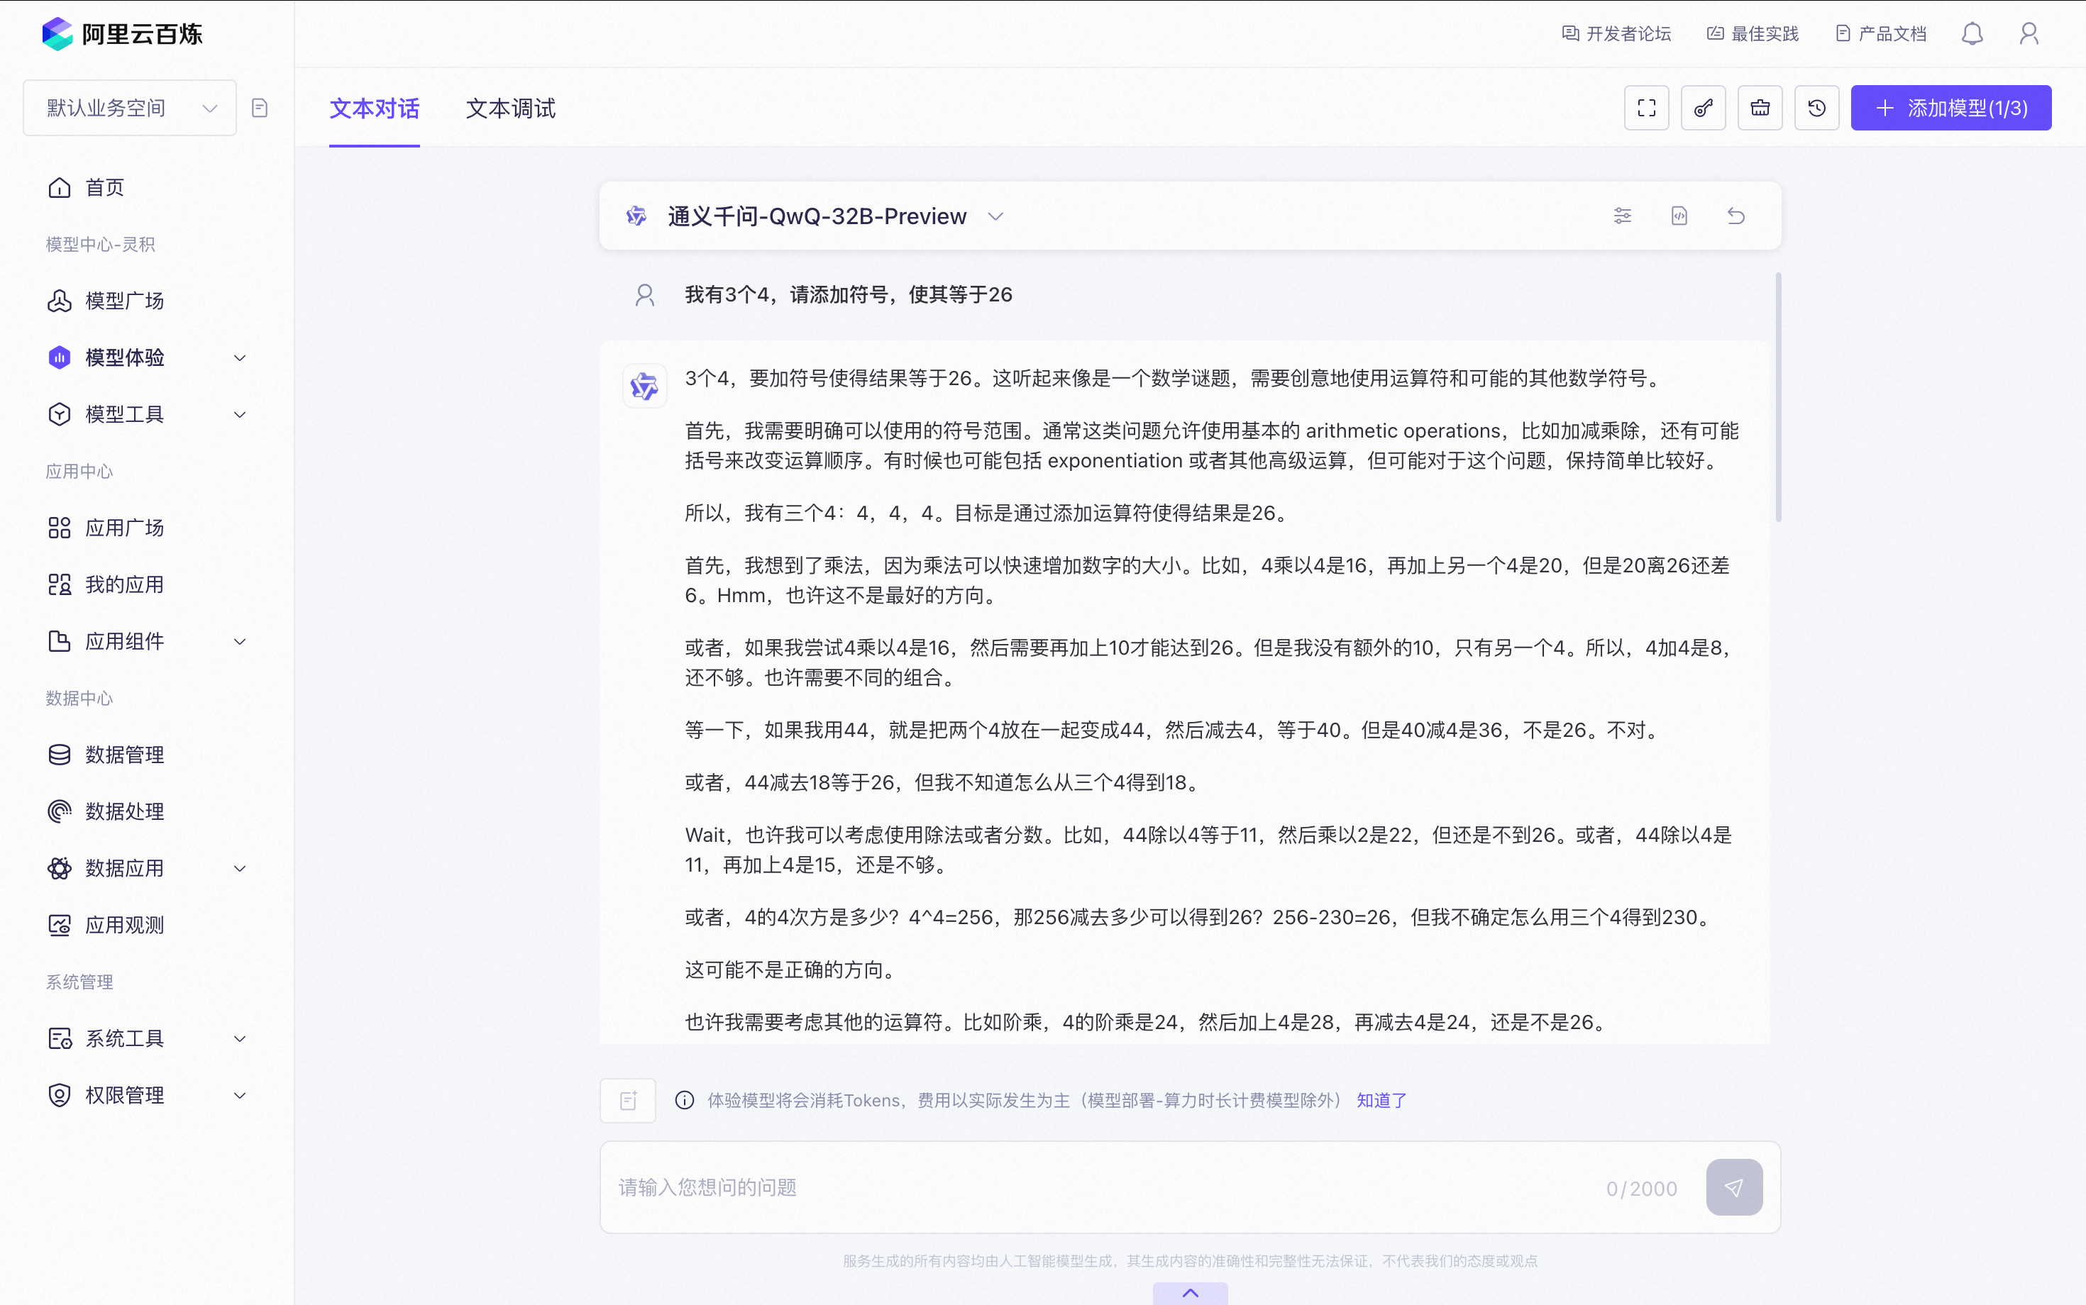
Task: Click the 应用广场 grid icon
Action: coord(60,528)
